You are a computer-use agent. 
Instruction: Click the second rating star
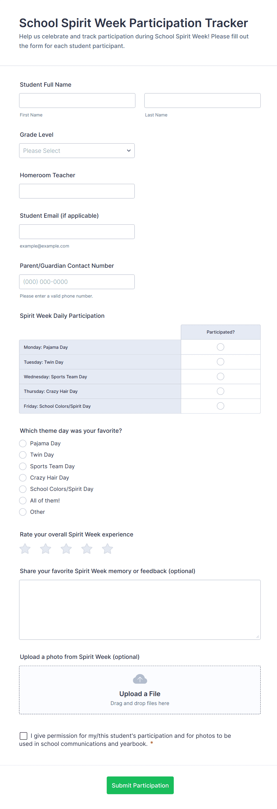(x=46, y=549)
